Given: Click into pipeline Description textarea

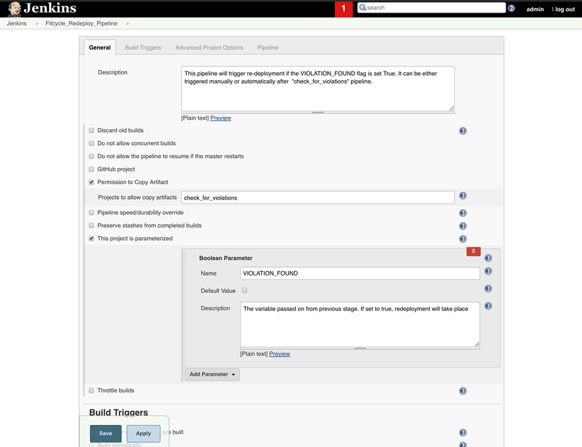Looking at the screenshot, I should (318, 89).
